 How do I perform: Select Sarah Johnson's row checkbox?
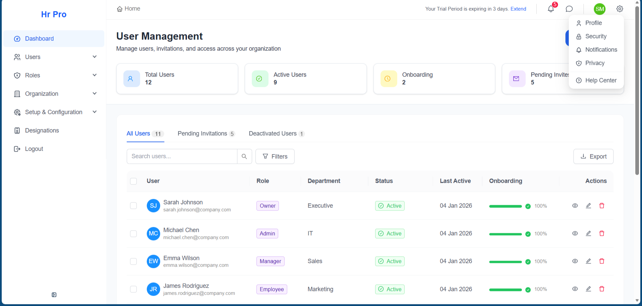[133, 206]
